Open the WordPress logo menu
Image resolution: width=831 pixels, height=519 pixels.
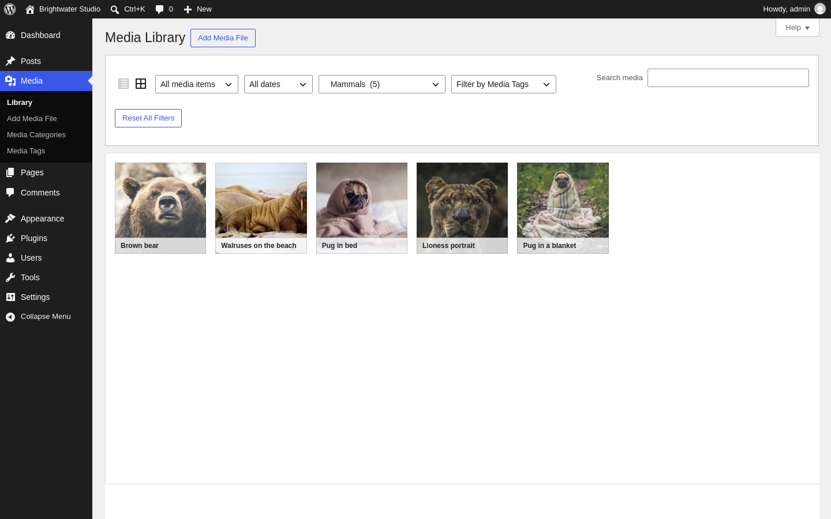tap(10, 9)
